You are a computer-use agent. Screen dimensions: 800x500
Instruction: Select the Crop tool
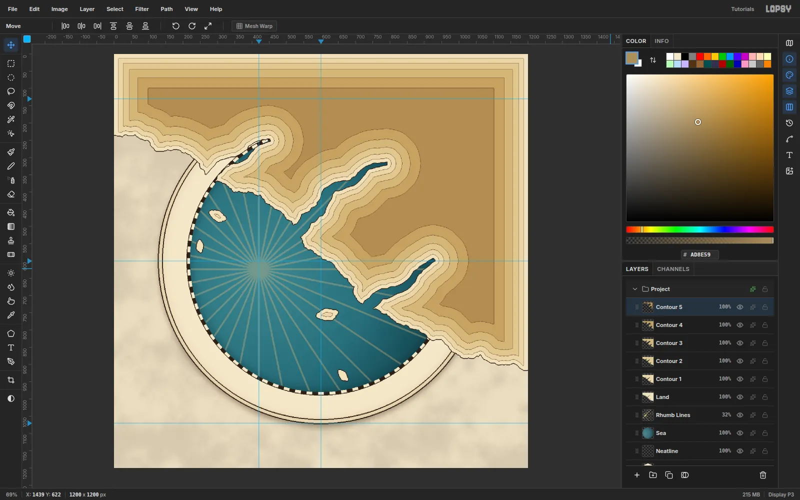pyautogui.click(x=11, y=380)
